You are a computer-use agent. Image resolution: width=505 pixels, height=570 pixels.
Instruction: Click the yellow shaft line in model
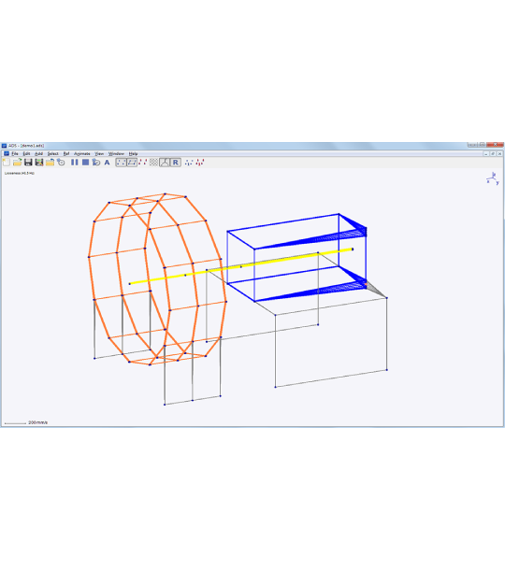point(241,266)
